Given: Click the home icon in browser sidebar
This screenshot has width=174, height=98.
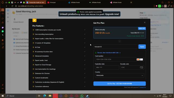Looking at the screenshot, I should [3, 10].
